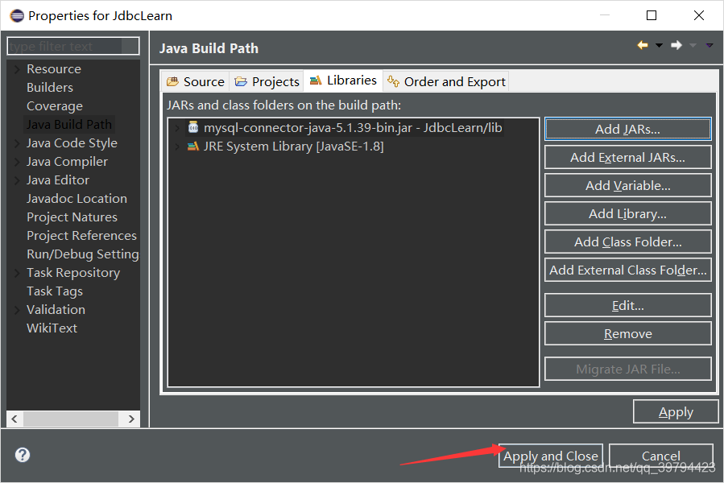Select Javadoc Location tree item

point(77,199)
